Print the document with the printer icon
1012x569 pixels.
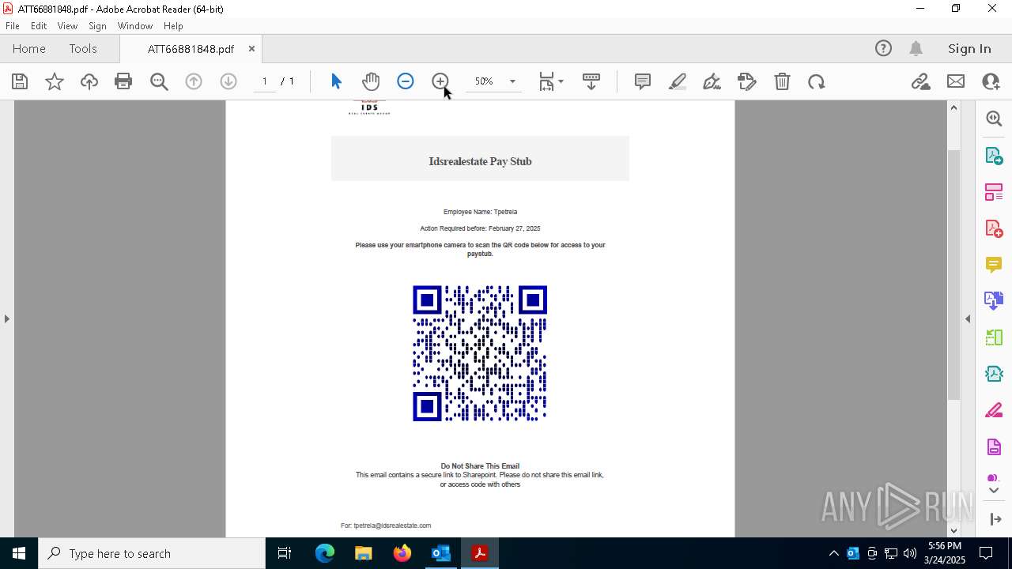(x=123, y=81)
